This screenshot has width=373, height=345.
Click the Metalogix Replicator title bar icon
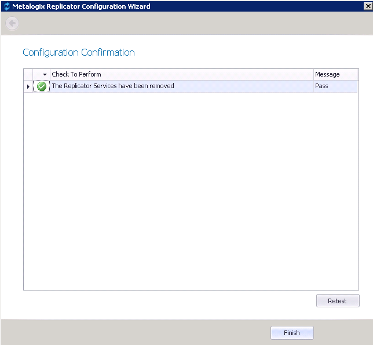(x=7, y=6)
